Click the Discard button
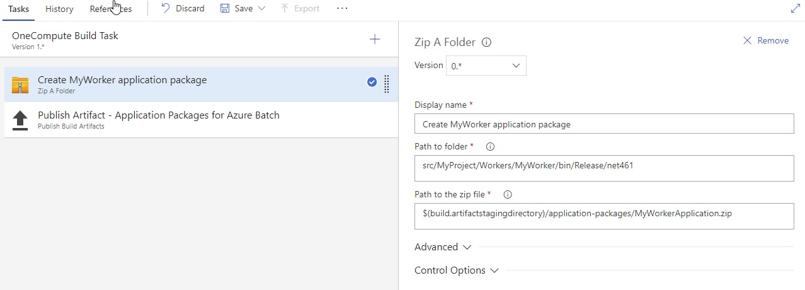 [183, 9]
